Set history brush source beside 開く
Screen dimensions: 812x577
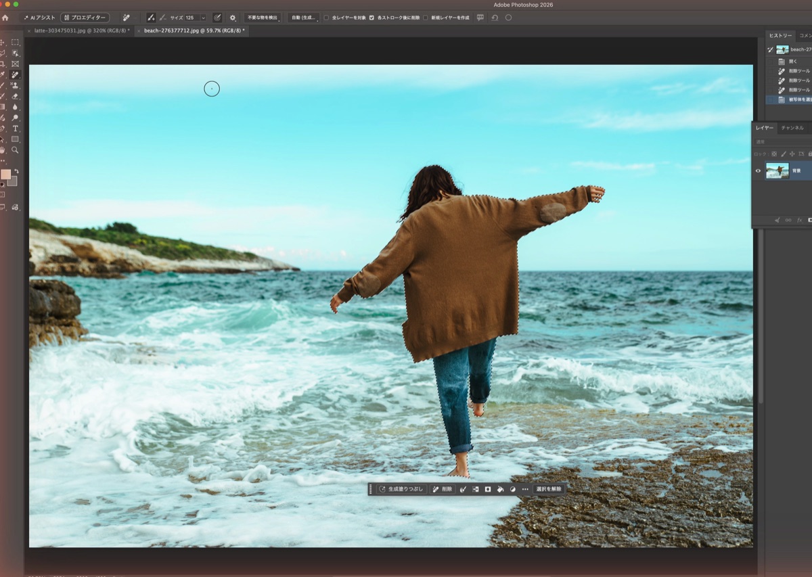point(770,61)
